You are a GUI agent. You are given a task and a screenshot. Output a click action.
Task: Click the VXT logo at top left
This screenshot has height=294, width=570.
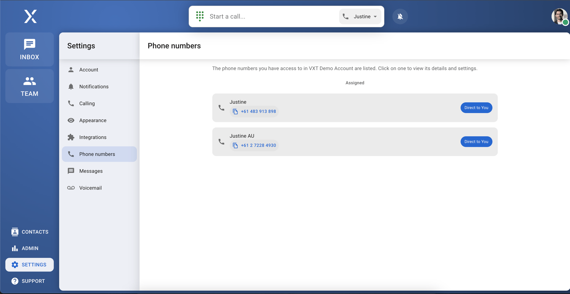[x=30, y=16]
